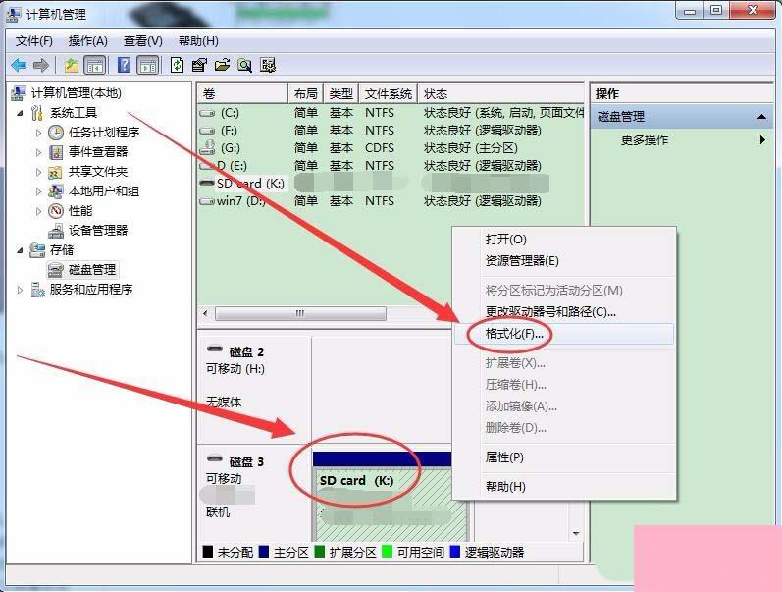Choose Format (格式化) from context menu

pyautogui.click(x=564, y=334)
